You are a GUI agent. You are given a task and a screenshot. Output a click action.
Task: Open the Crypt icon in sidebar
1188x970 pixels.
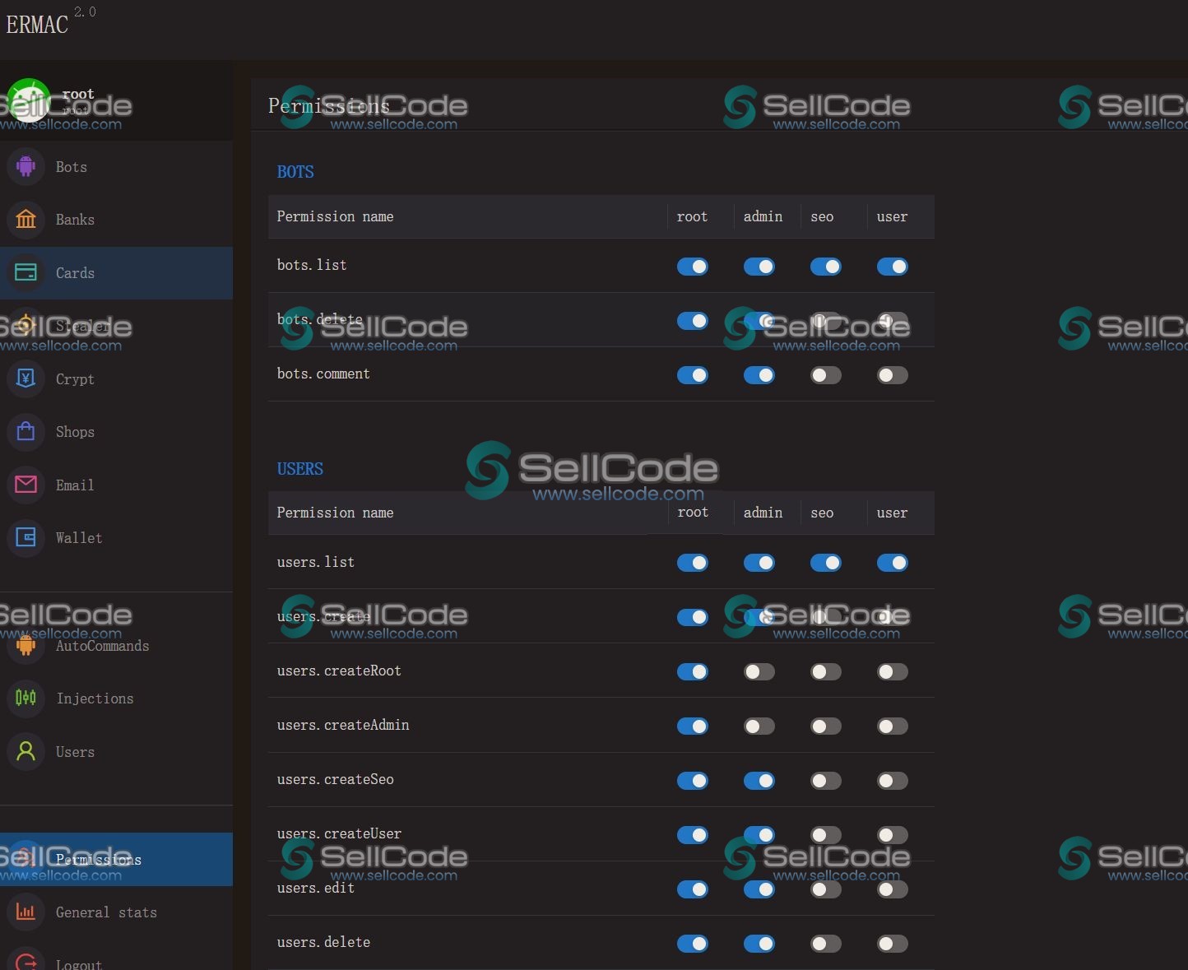[26, 378]
